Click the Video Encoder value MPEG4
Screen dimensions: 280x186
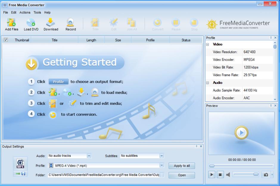point(249,60)
